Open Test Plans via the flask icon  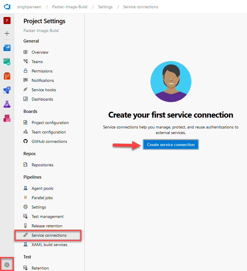coord(7,104)
